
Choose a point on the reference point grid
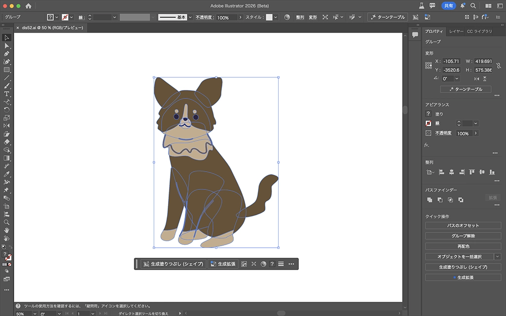coord(428,65)
